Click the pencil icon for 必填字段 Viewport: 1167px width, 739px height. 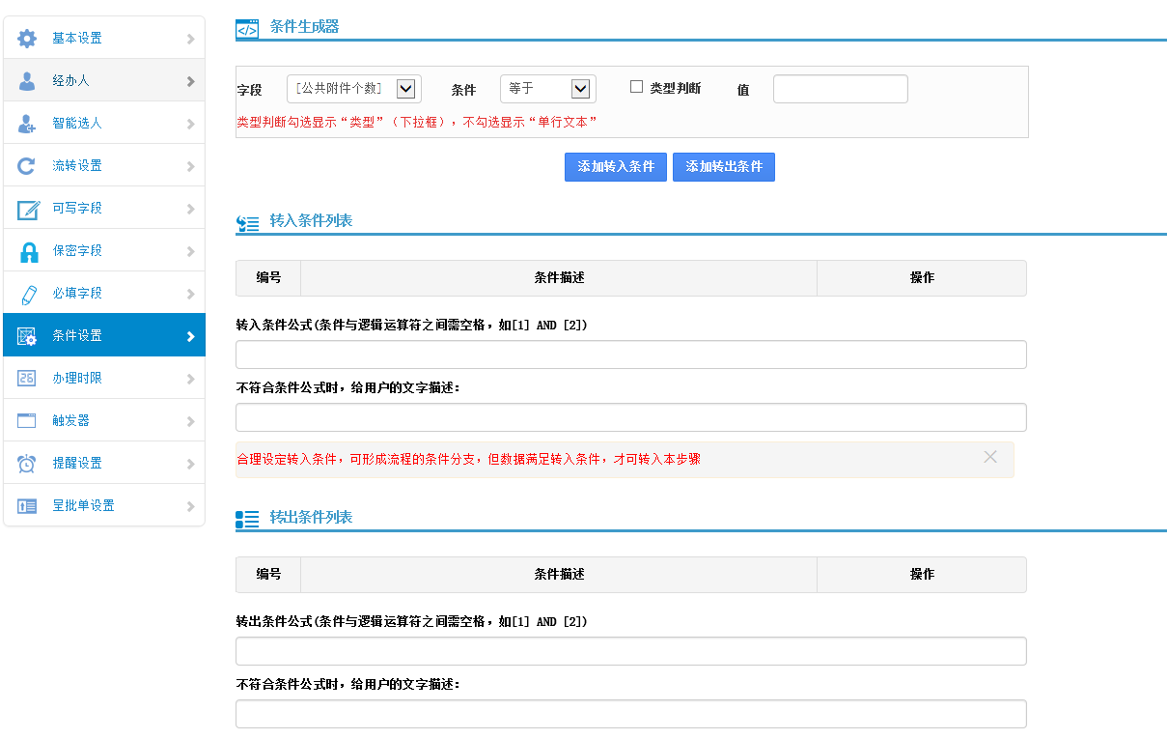[x=28, y=294]
